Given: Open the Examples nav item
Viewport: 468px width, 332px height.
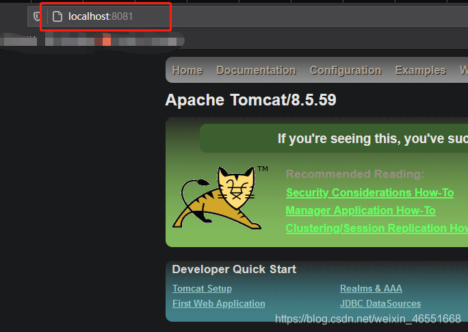Looking at the screenshot, I should pyautogui.click(x=421, y=70).
